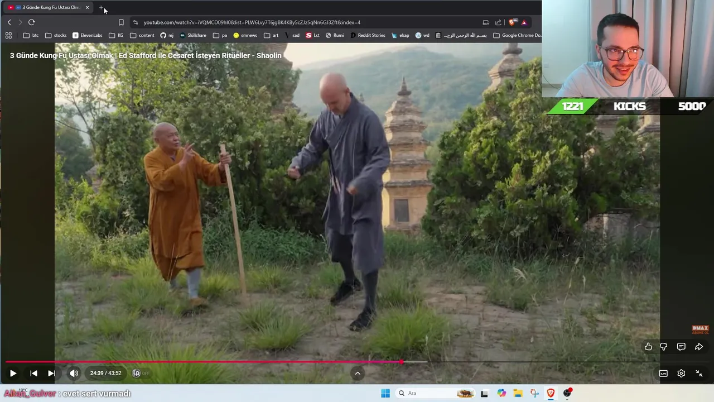The height and width of the screenshot is (402, 714).
Task: Close the '3 Günde Kung Fu Ustası' tab
Action: 87,7
